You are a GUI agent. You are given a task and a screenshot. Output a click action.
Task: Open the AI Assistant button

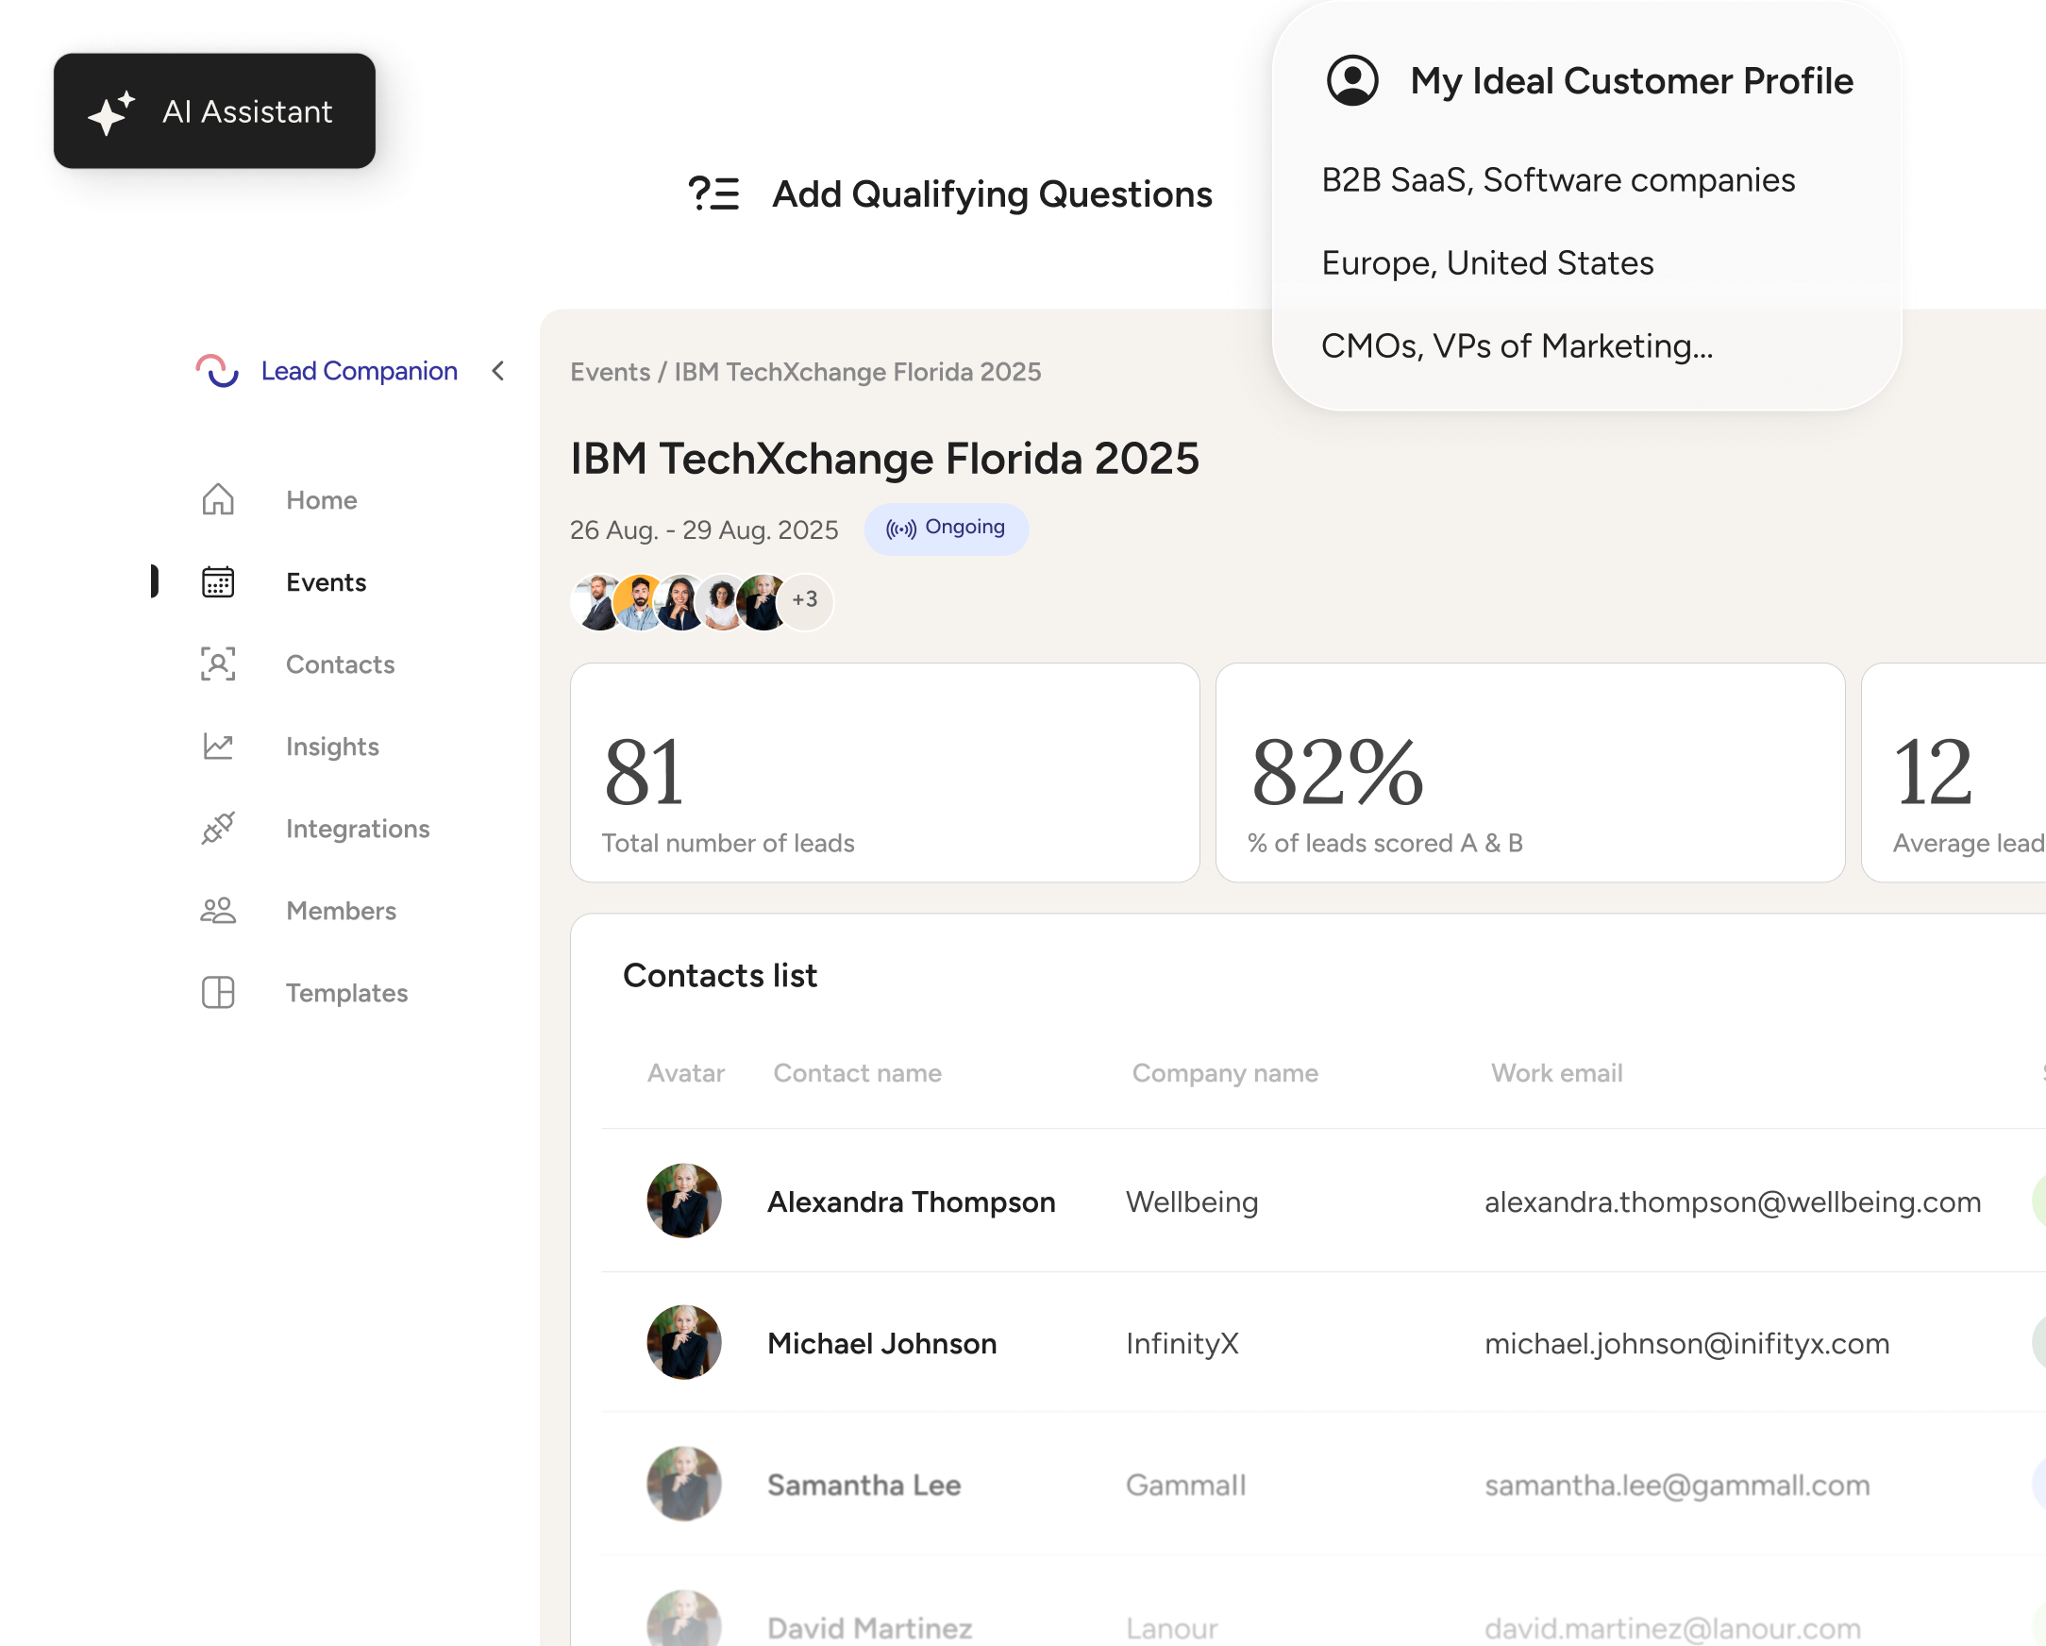coord(214,111)
